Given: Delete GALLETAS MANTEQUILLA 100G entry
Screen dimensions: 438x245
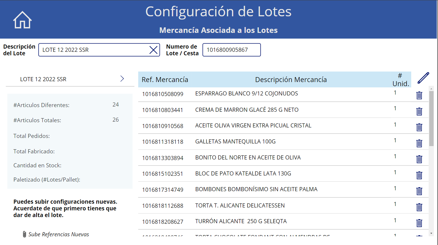Looking at the screenshot, I should click(x=419, y=143).
